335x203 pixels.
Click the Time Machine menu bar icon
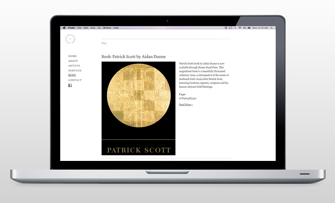coord(226,28)
